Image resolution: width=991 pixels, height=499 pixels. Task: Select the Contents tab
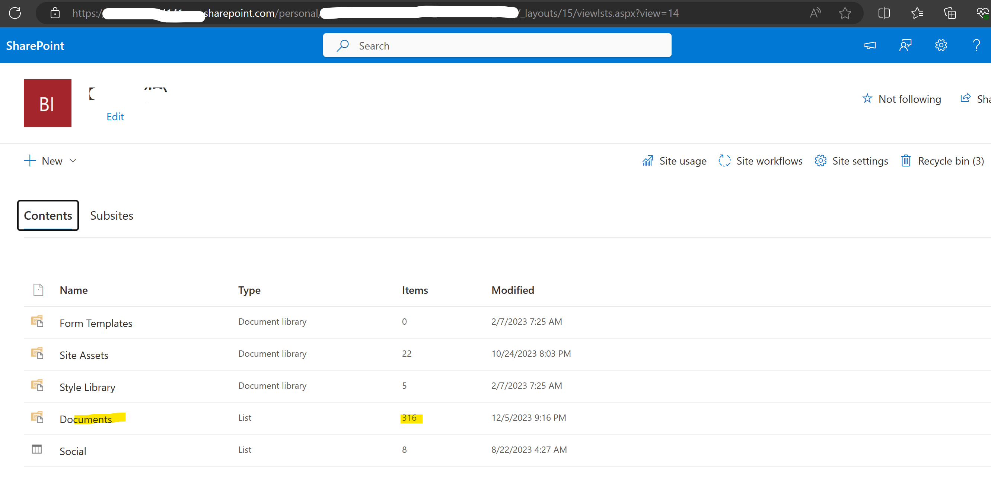pyautogui.click(x=48, y=216)
